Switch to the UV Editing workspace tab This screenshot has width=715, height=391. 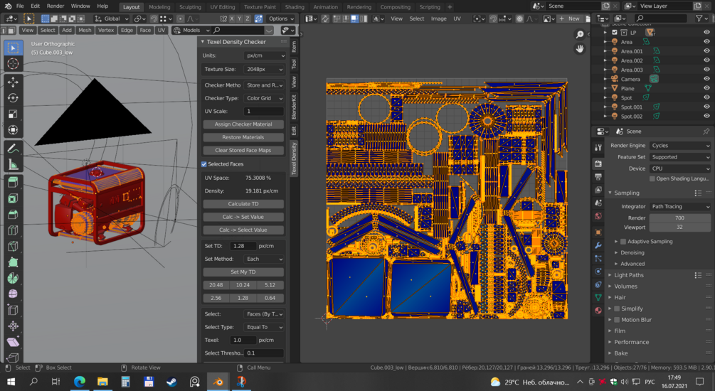click(x=222, y=7)
